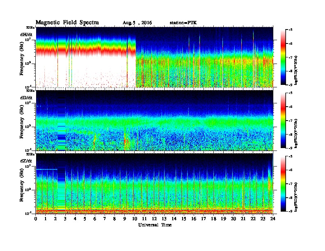Click hour tick label "14" on time axis
Viewport: 325px width, 251px height.
click(174, 219)
